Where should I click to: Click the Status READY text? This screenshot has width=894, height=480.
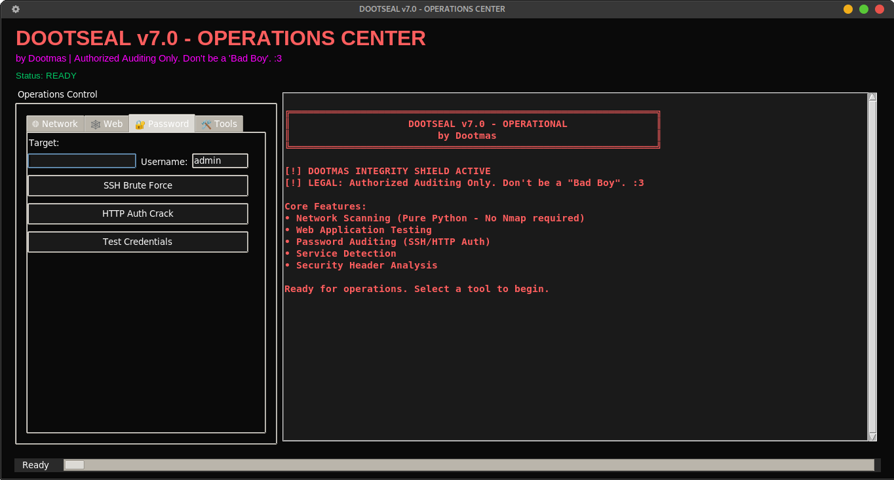(x=46, y=75)
